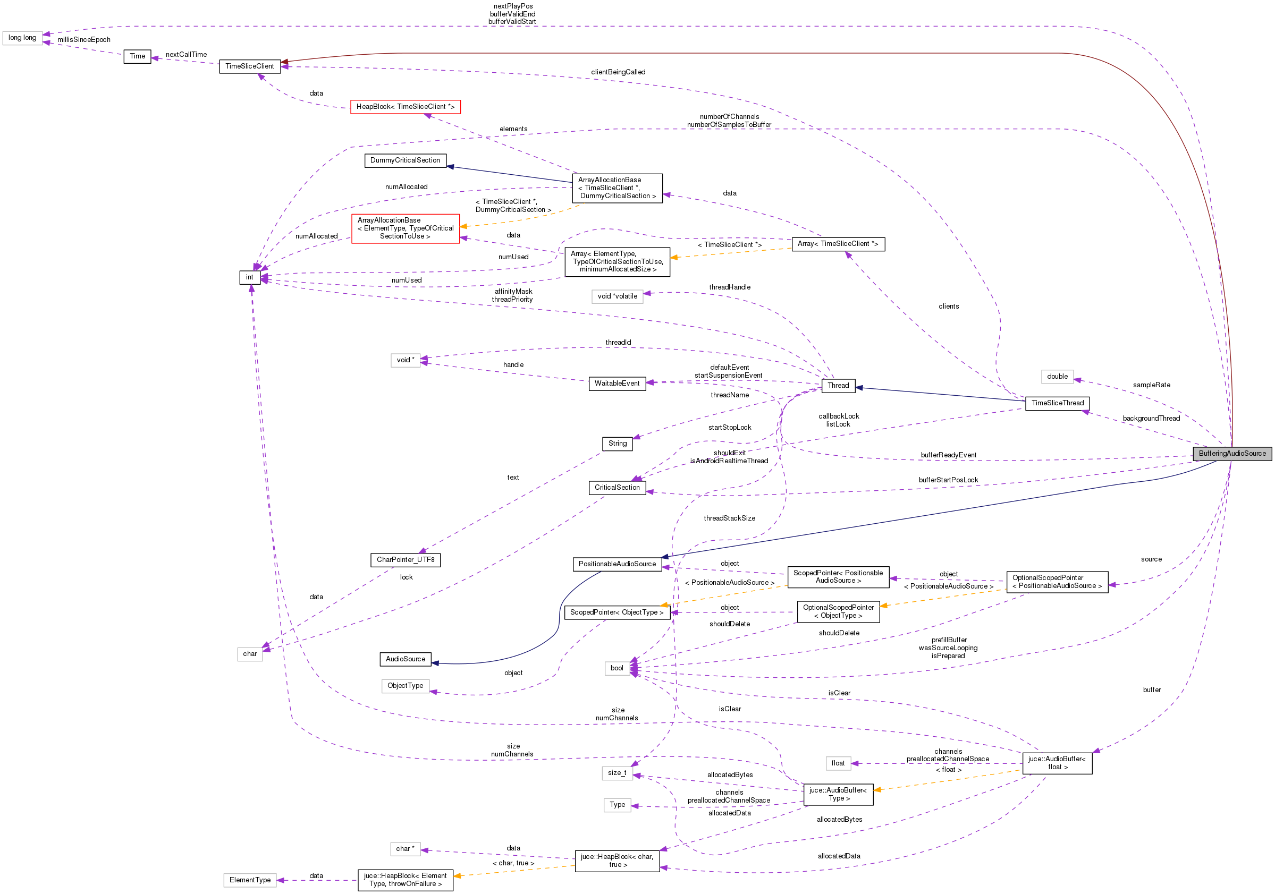
Task: Select the void * node
Action: coord(406,360)
